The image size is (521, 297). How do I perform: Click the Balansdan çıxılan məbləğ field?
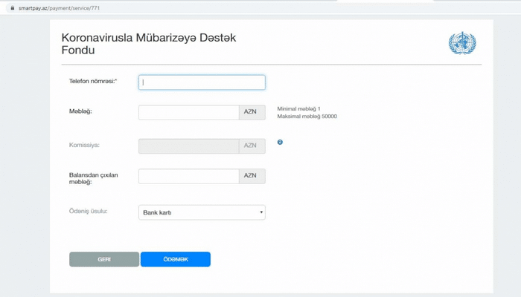tap(189, 176)
